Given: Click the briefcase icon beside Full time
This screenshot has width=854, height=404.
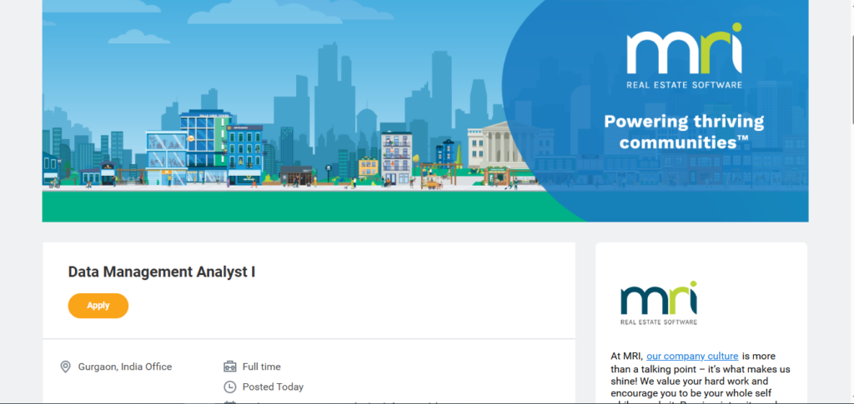Looking at the screenshot, I should (230, 367).
